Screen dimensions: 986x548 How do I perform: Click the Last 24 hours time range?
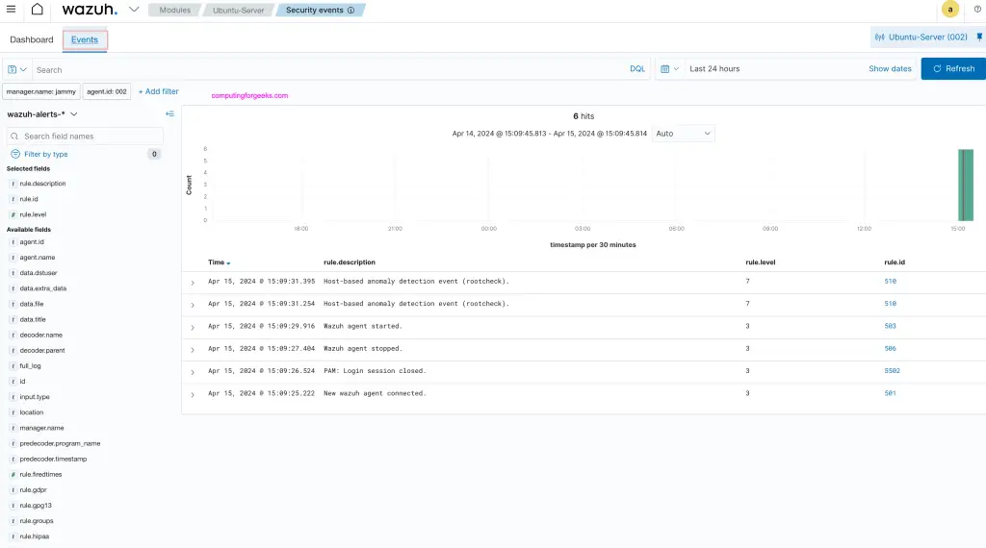pyautogui.click(x=714, y=69)
